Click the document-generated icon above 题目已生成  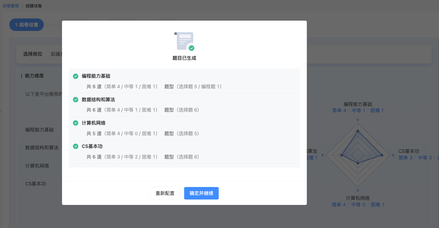click(x=184, y=41)
